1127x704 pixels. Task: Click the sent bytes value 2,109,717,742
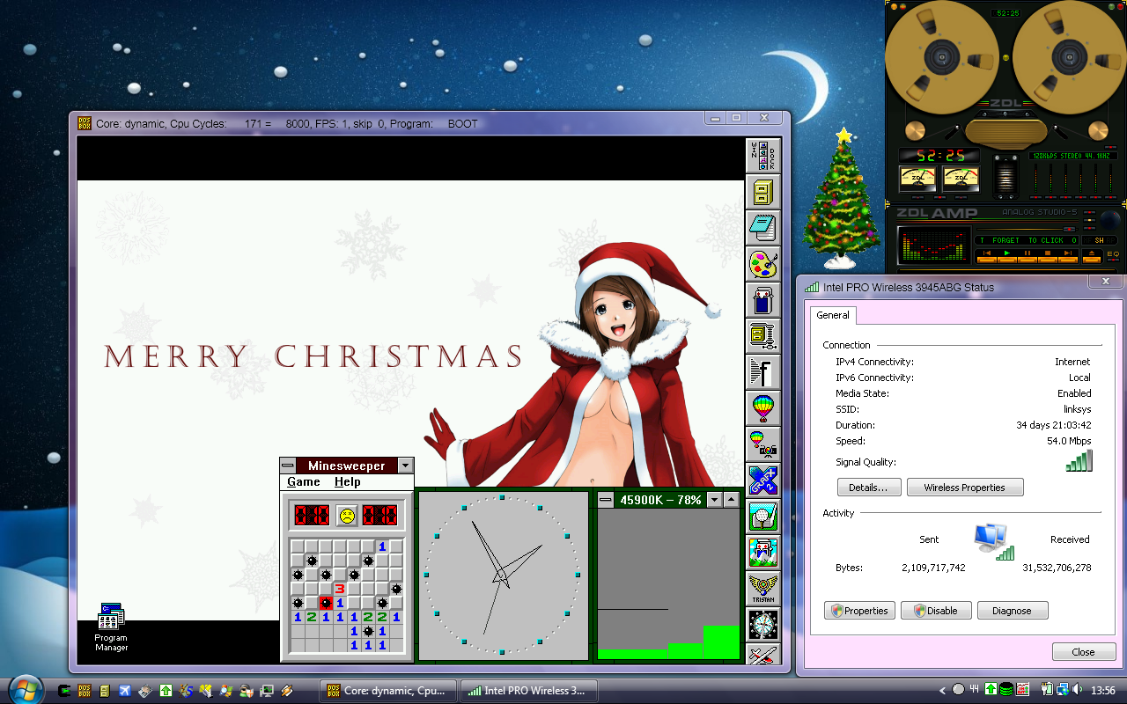933,568
